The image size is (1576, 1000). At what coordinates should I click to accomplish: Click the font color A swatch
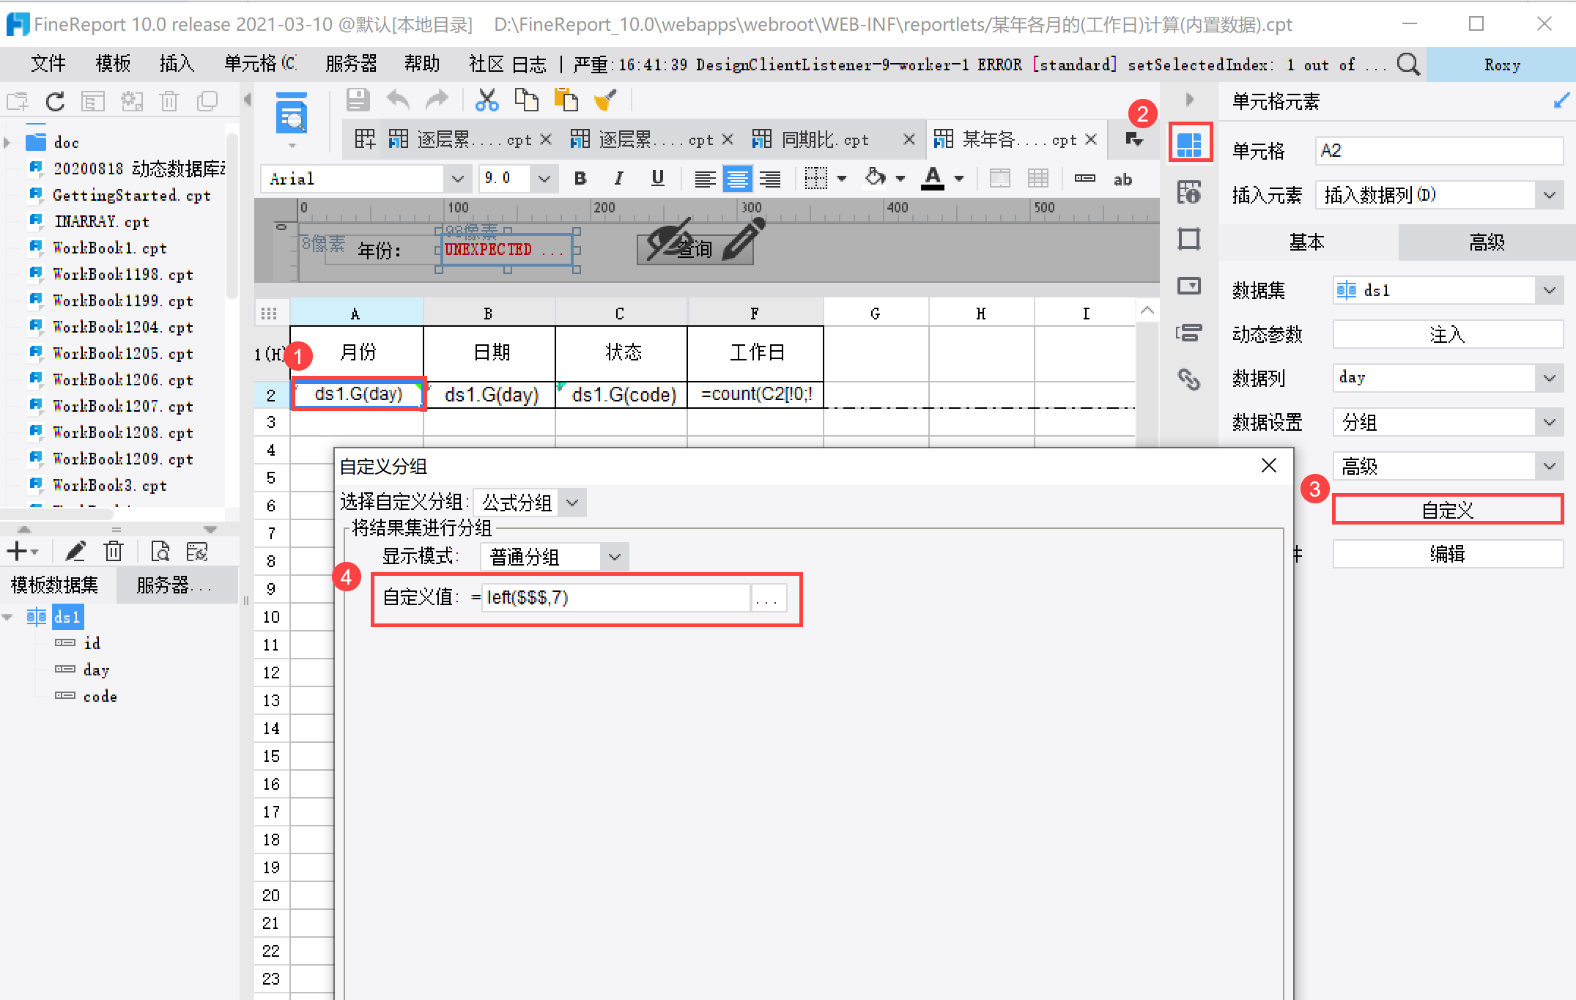click(932, 179)
